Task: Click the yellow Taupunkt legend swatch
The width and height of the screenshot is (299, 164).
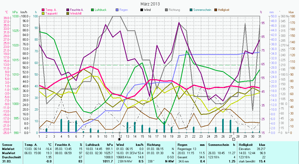Action: (x=43, y=13)
